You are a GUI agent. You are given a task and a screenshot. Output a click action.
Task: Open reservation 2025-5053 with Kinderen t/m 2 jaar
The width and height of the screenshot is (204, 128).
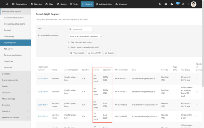click(x=43, y=116)
